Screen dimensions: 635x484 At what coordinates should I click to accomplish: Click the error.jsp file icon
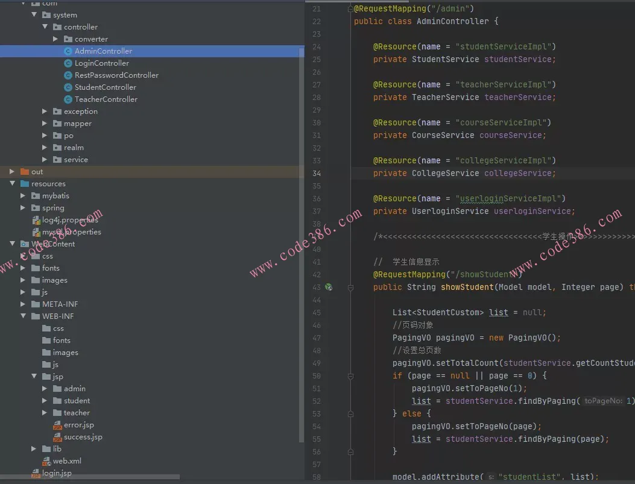(x=57, y=425)
